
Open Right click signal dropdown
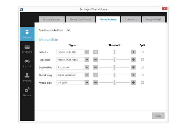(73, 60)
